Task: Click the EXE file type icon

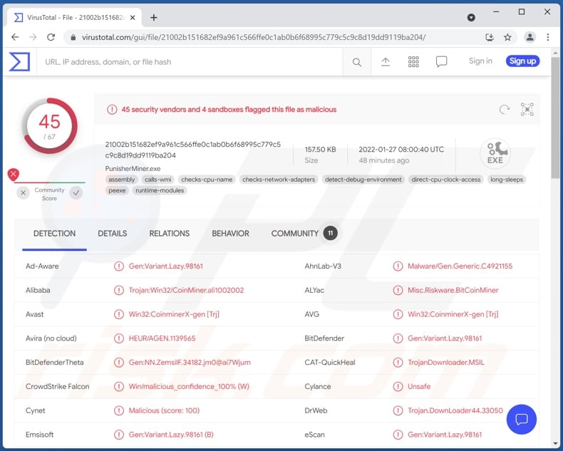Action: (495, 154)
